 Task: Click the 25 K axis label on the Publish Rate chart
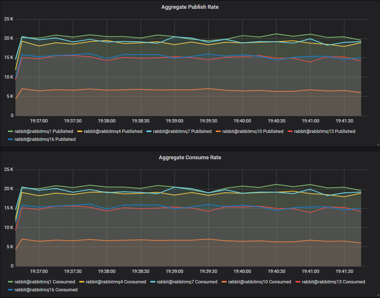pyautogui.click(x=9, y=19)
